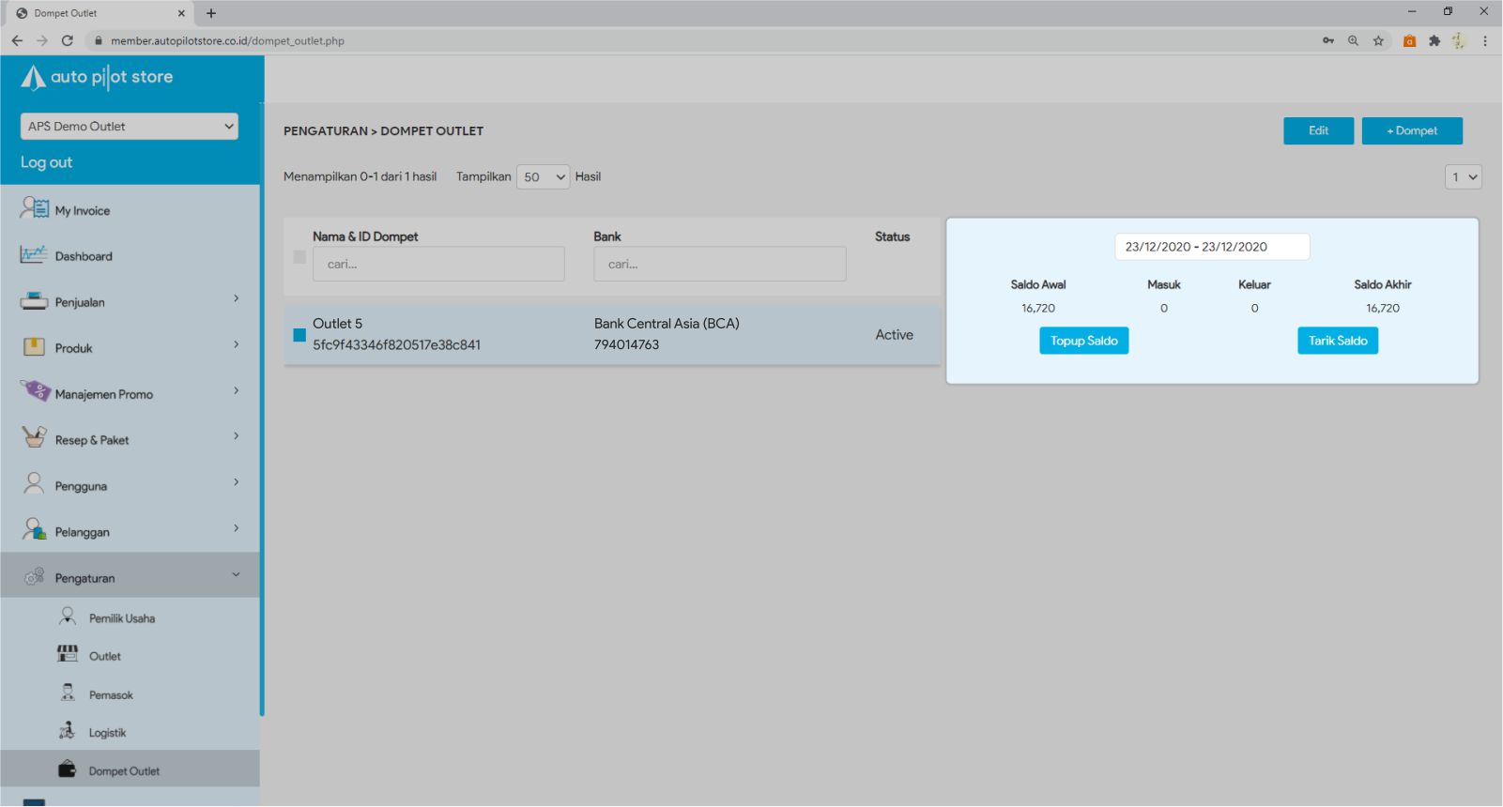This screenshot has height=807, width=1503.
Task: Click the + Dompet button
Action: (x=1411, y=131)
